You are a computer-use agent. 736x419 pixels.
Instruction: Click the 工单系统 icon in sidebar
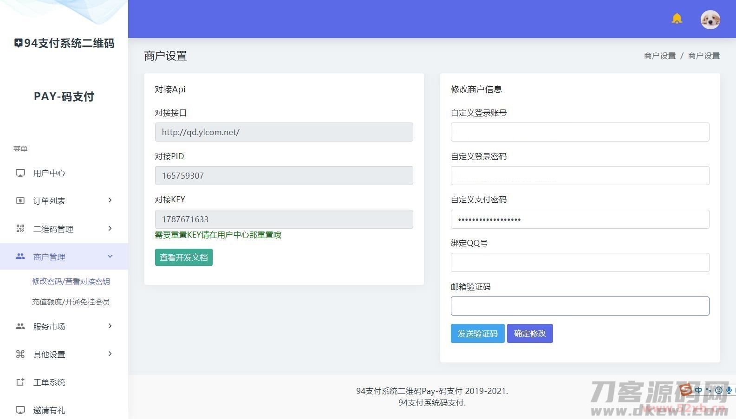(x=20, y=382)
